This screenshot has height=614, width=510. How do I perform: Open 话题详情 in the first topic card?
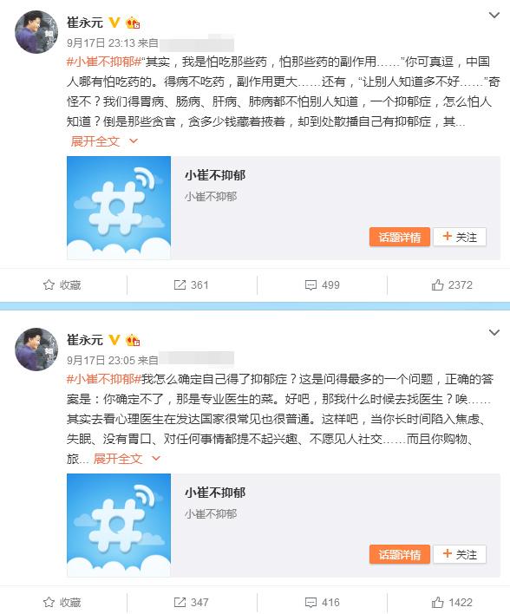click(x=400, y=237)
